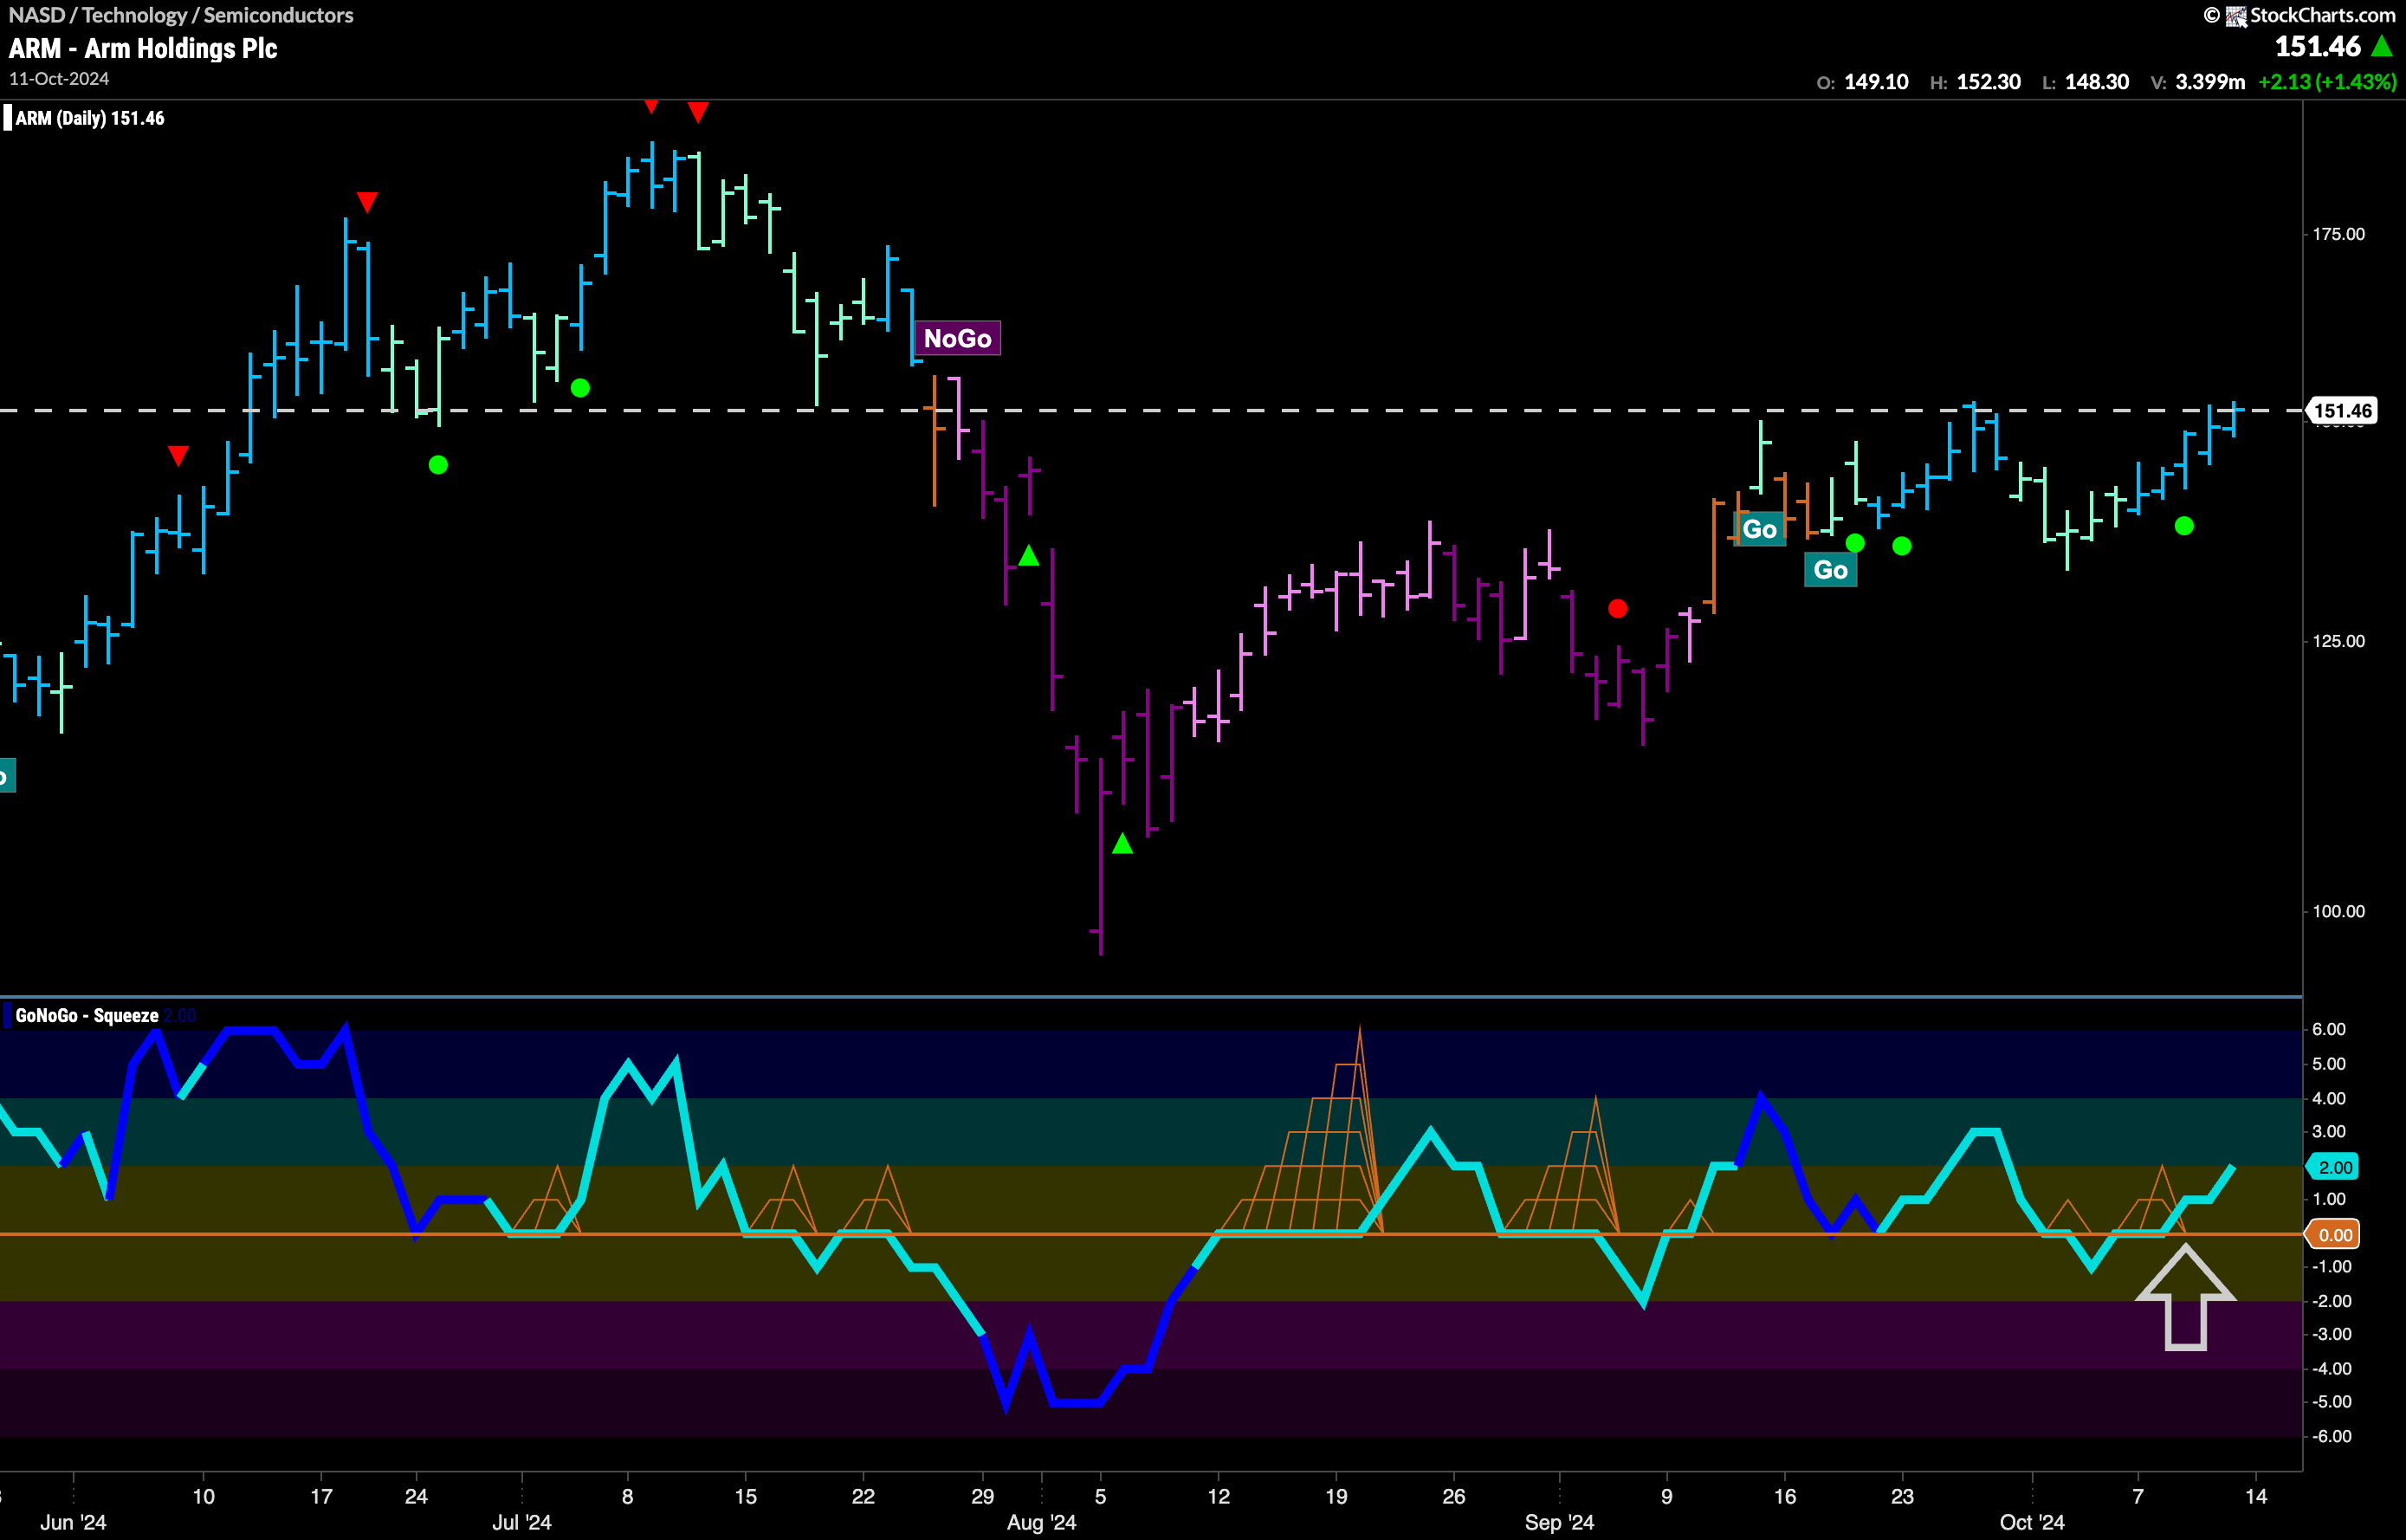Screen dimensions: 2406x1540
Task: Click green circle below the June 24 bars
Action: (438, 465)
